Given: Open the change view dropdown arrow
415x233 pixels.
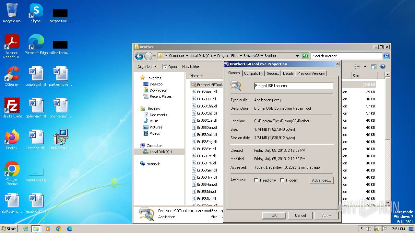Looking at the screenshot, I should 365,67.
